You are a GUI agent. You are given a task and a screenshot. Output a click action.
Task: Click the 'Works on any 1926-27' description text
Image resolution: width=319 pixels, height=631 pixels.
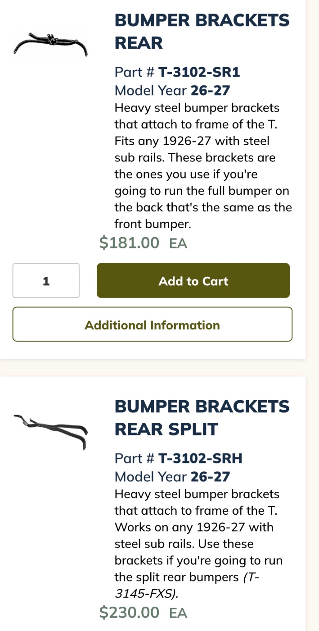coord(194,527)
